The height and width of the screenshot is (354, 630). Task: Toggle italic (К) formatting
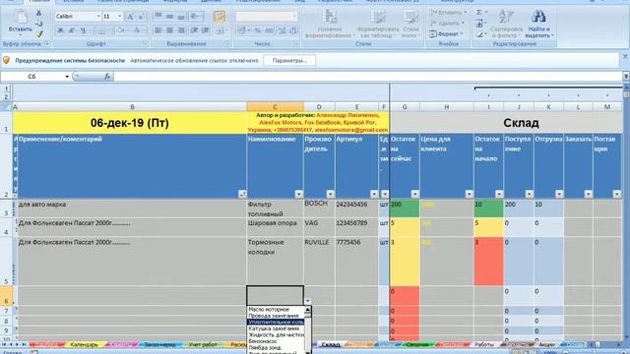click(72, 30)
